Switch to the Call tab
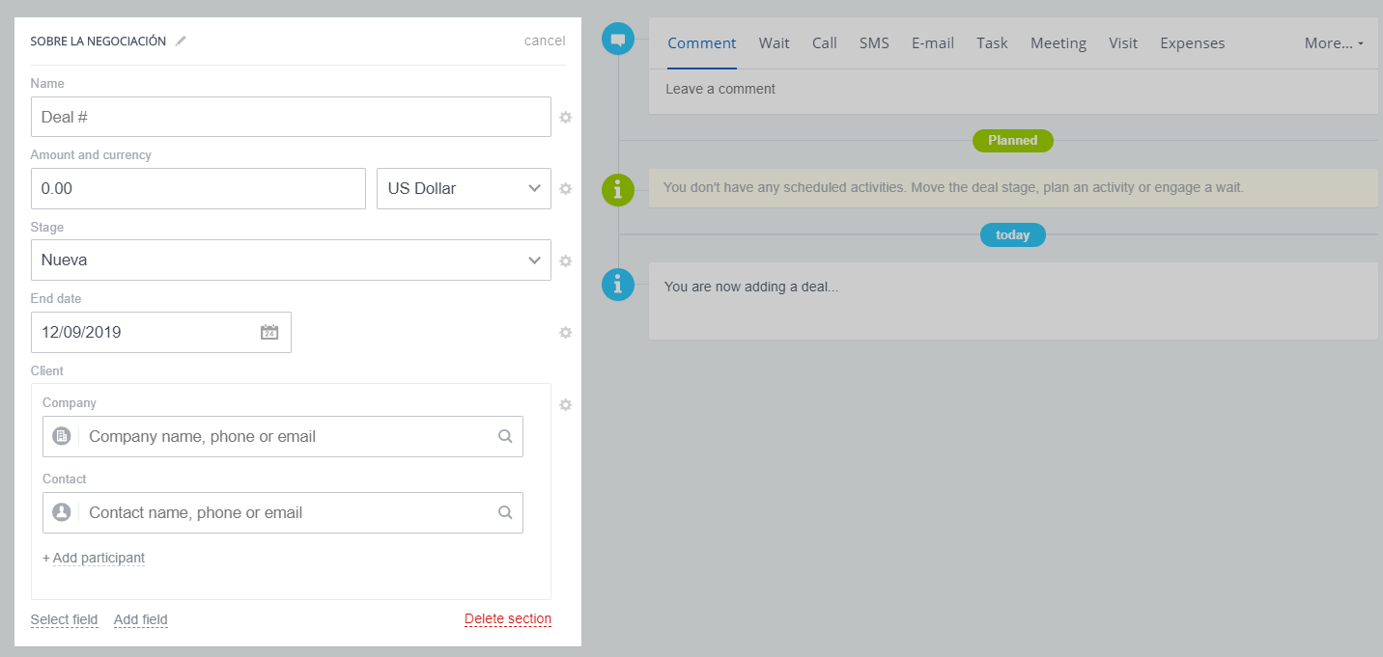Screen dimensions: 1383x657 824,43
